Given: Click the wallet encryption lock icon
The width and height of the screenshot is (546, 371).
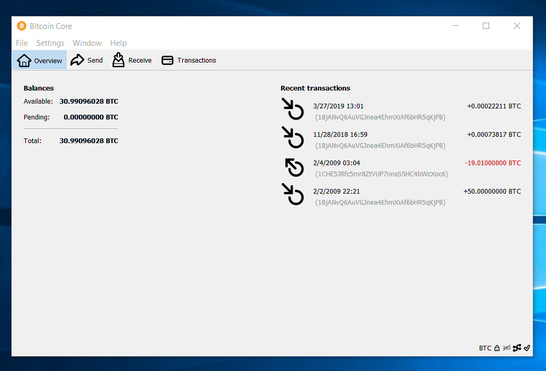Looking at the screenshot, I should pyautogui.click(x=497, y=348).
